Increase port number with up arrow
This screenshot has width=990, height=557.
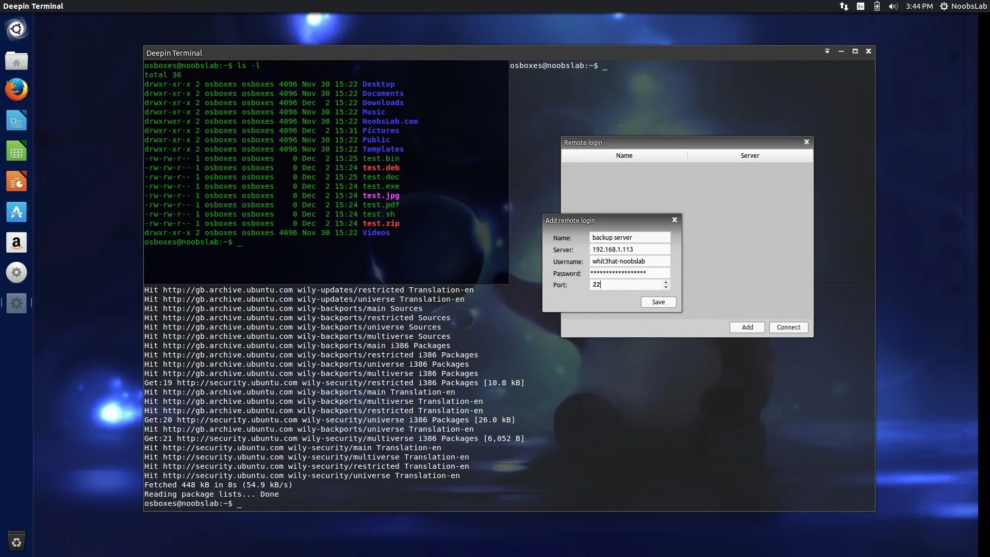tap(666, 282)
